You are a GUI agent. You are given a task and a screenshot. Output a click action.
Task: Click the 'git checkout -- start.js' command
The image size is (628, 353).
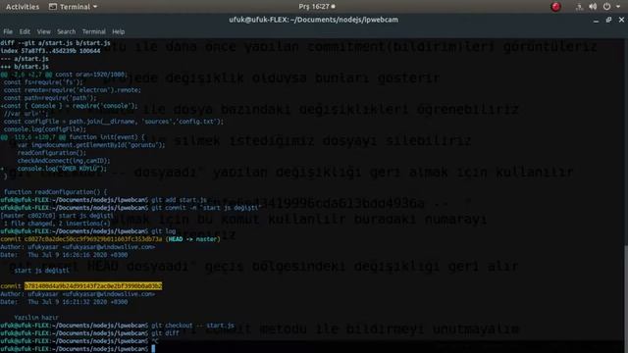192,326
